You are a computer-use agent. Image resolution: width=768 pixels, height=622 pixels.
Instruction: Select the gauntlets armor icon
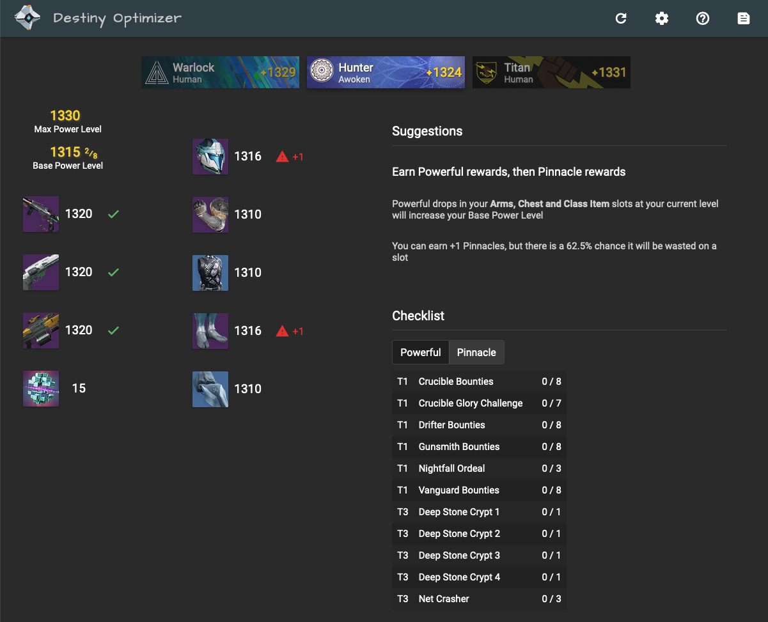[210, 215]
